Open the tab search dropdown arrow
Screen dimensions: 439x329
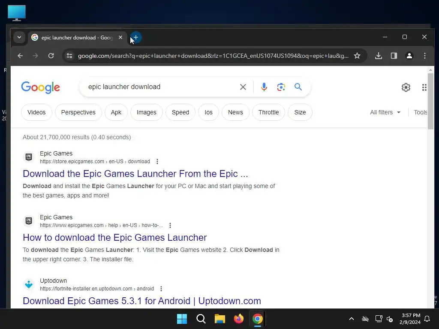coord(19,37)
